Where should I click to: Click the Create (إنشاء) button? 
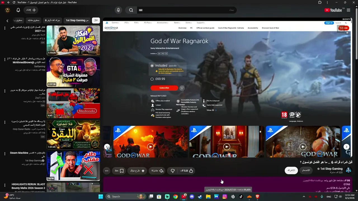pos(31,10)
